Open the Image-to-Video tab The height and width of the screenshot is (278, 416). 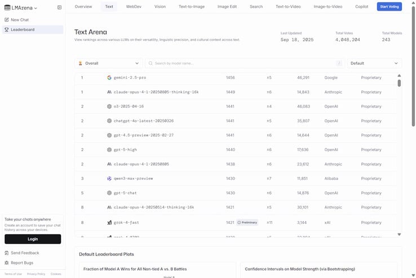(328, 6)
